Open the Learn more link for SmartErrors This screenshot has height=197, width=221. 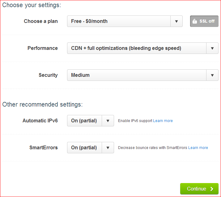coord(198,148)
